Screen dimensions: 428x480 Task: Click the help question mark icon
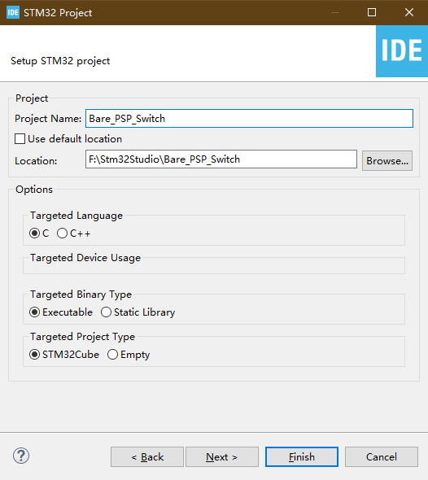[x=21, y=456]
